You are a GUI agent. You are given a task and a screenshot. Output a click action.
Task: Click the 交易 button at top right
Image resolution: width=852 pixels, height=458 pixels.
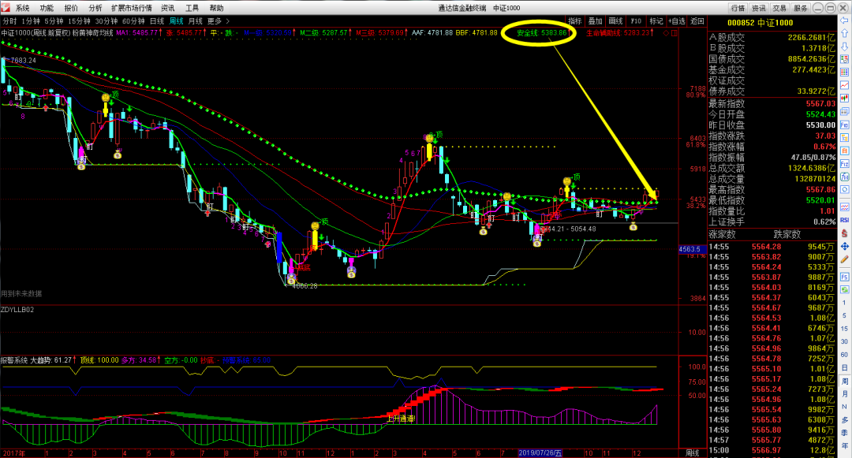click(779, 8)
